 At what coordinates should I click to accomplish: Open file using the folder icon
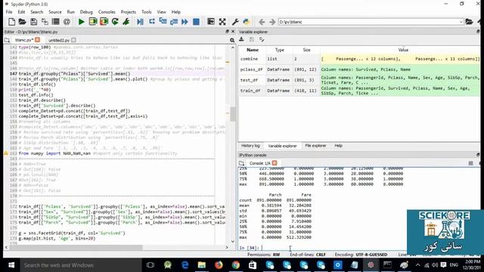22,22
